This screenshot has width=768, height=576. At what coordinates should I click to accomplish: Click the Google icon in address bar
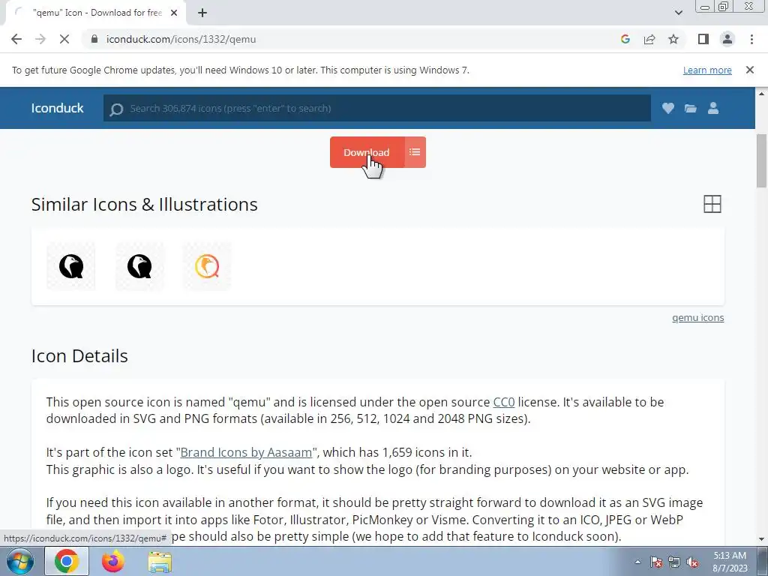[x=625, y=39]
